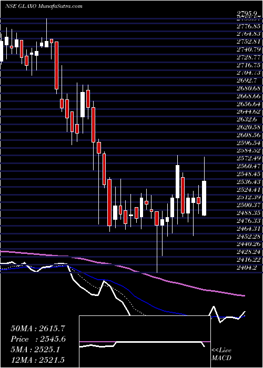Select the 2680.68 price axis label
Image resolution: width=263 pixels, height=368 pixels.
[249, 88]
